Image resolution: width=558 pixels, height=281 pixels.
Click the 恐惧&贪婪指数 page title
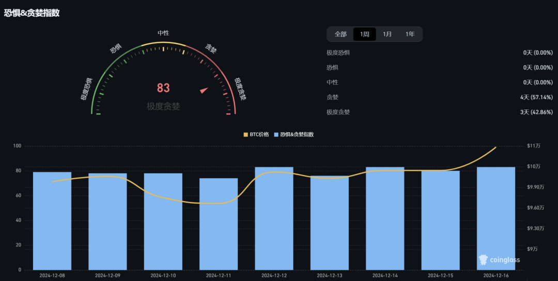32,13
